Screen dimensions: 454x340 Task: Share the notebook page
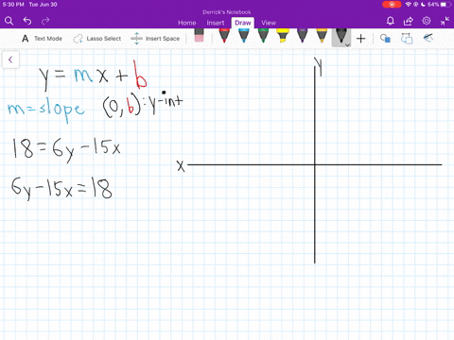[x=409, y=21]
